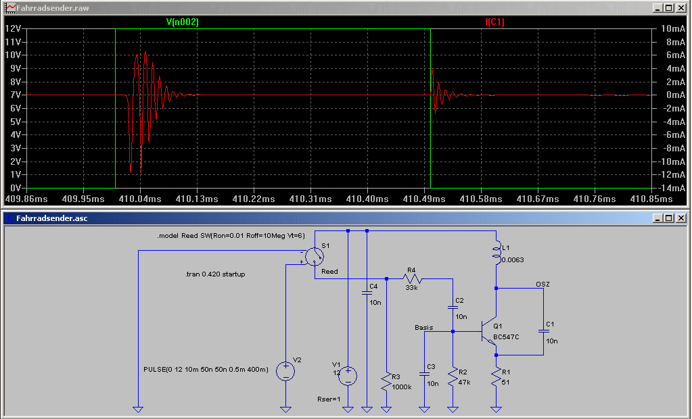The width and height of the screenshot is (692, 419).
Task: Click the OSZ net label
Action: pos(543,284)
